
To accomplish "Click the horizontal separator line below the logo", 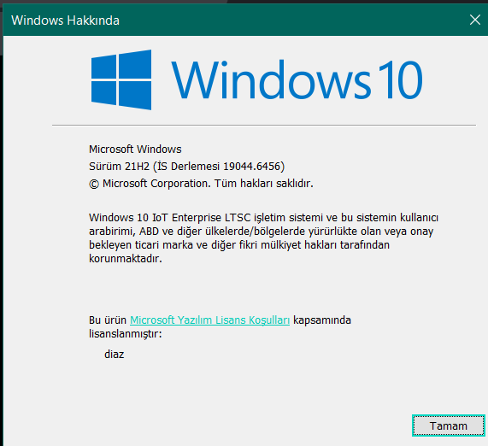I will tap(264, 125).
